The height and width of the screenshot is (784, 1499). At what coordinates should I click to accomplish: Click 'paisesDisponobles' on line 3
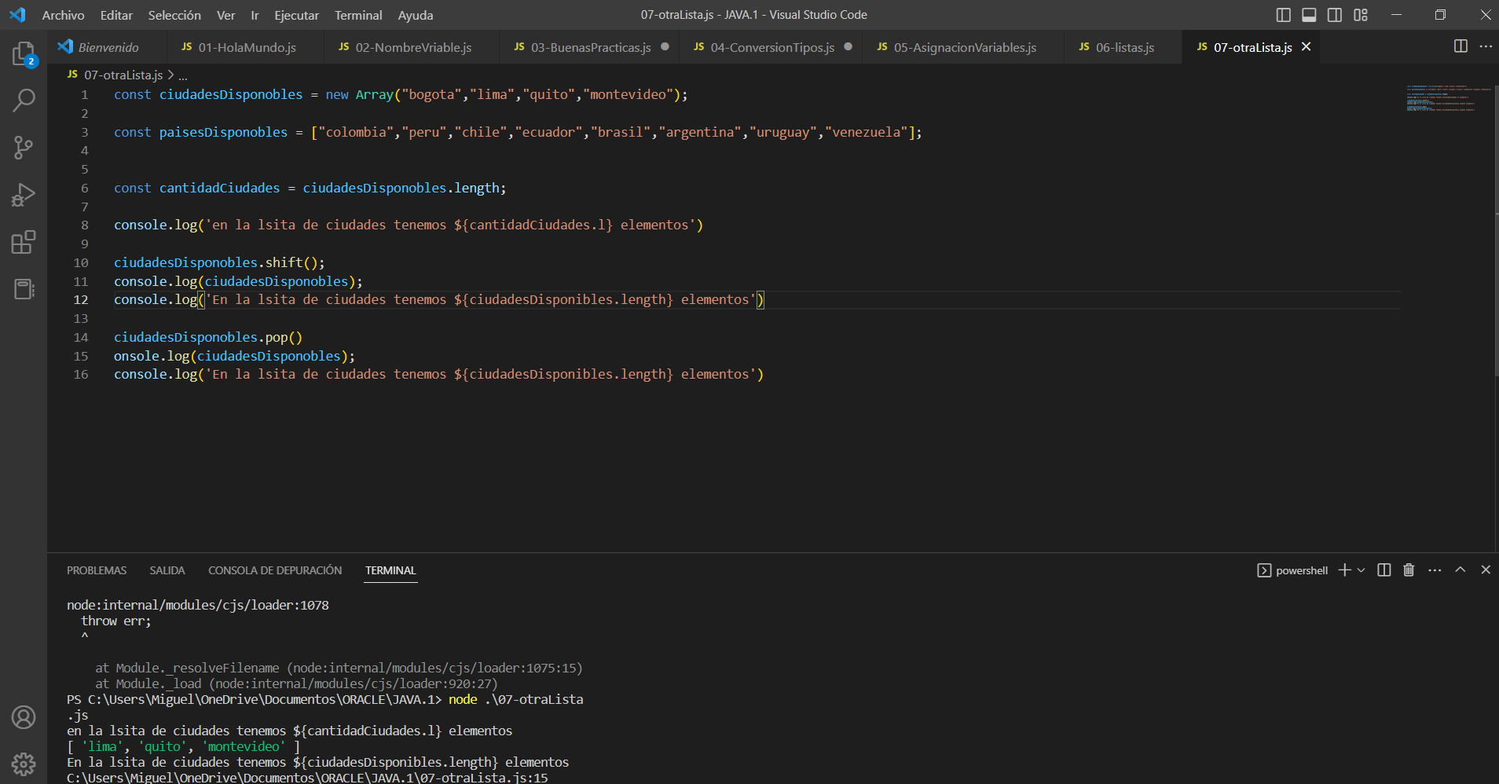tap(223, 132)
